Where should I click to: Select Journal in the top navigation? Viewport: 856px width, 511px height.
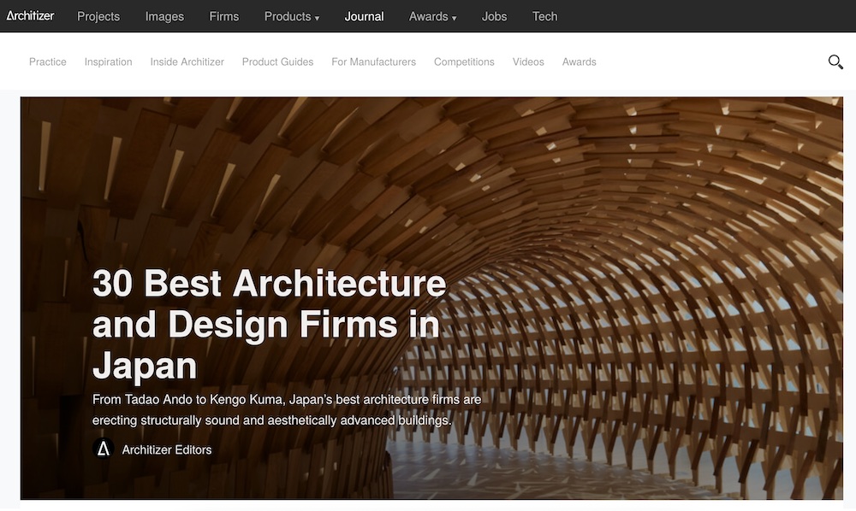(x=364, y=16)
